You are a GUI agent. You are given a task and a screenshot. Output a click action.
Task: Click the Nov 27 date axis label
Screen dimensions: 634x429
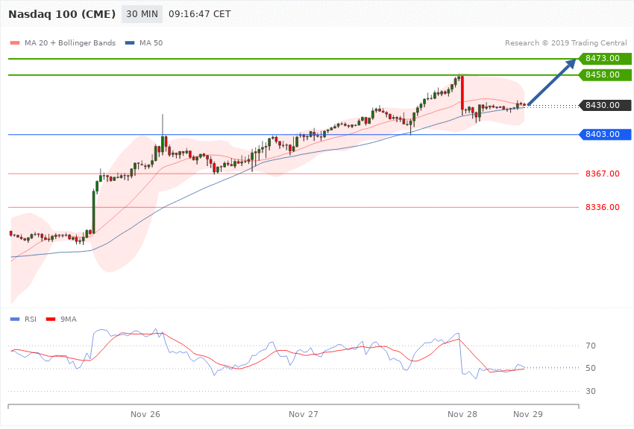click(304, 414)
